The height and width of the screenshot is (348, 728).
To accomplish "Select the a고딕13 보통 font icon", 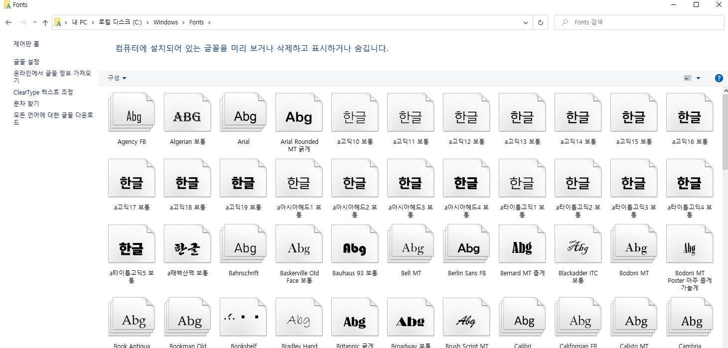I will (522, 113).
